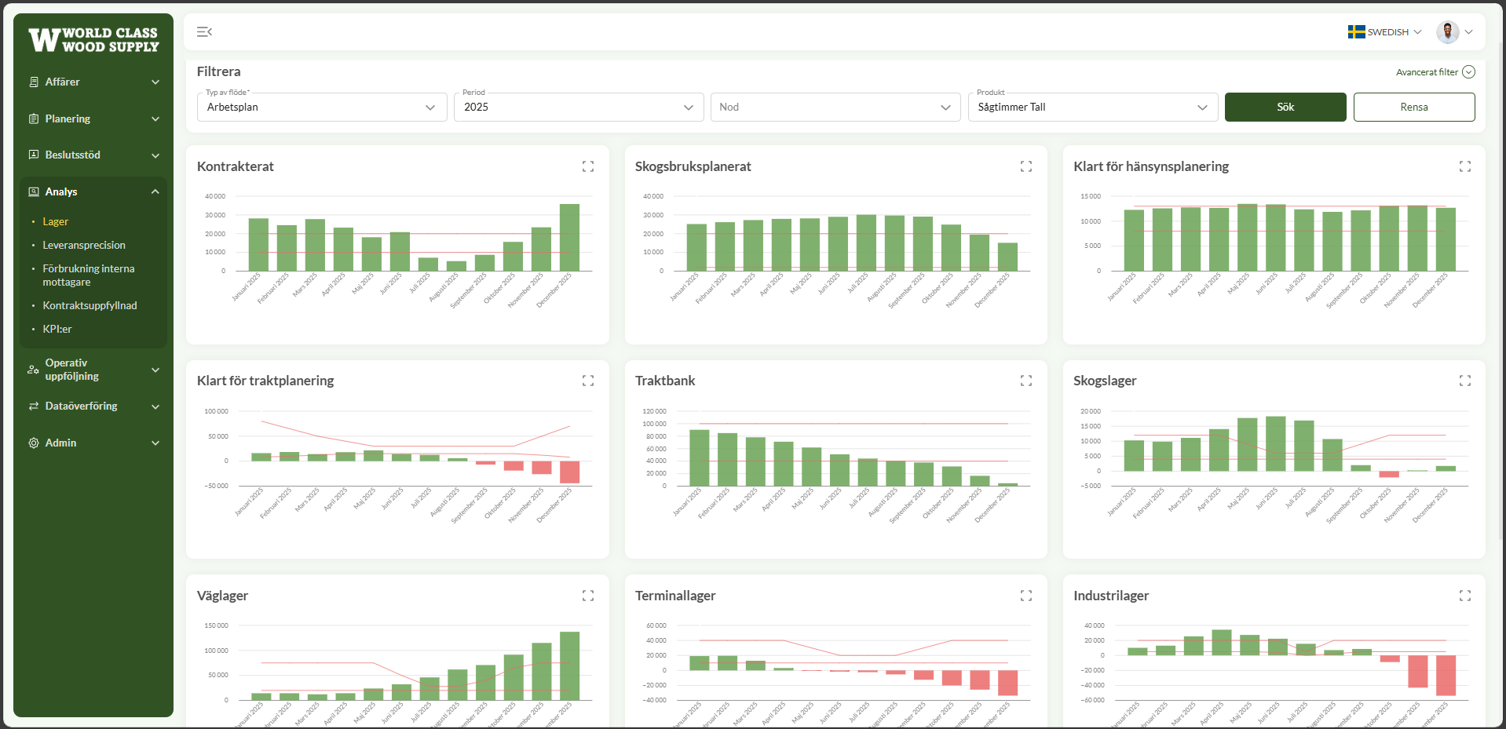Open fullscreen view of the Traktbank chart
This screenshot has height=729, width=1506.
tap(1026, 381)
